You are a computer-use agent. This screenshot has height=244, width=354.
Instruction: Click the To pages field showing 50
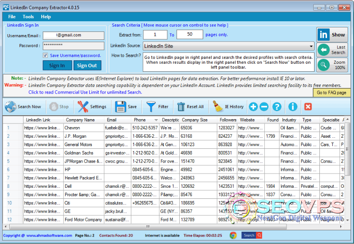[190, 34]
